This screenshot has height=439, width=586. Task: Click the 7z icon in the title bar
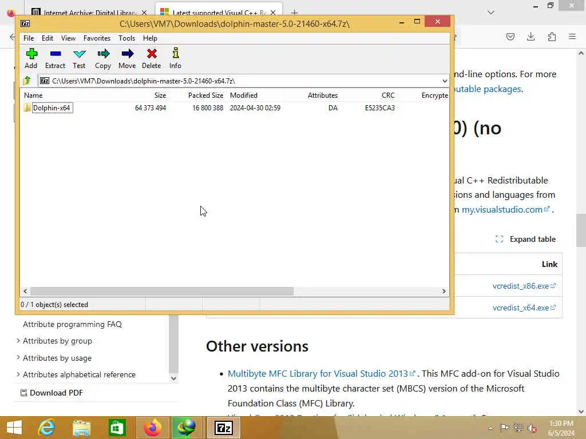25,23
